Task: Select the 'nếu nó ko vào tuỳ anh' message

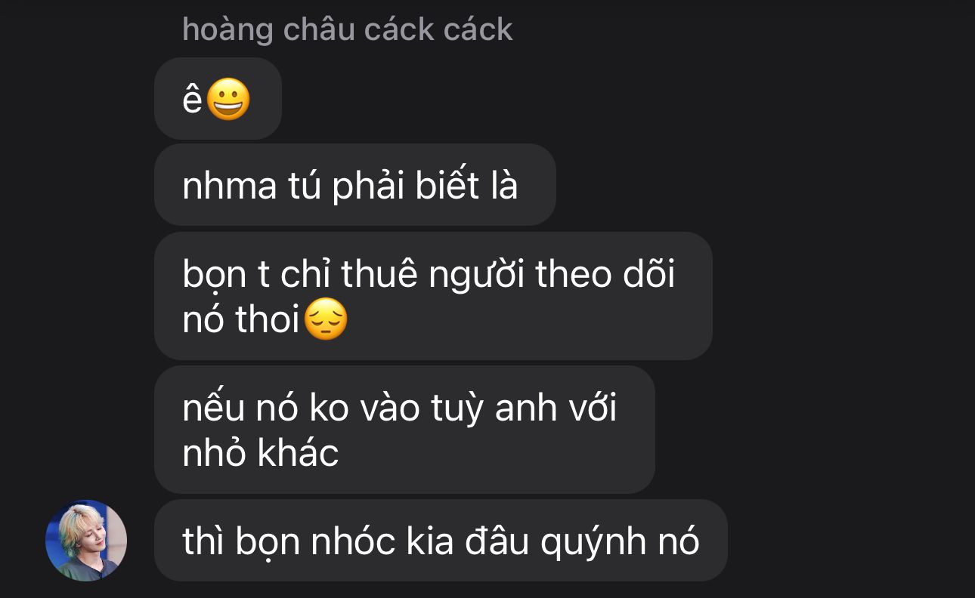Action: 404,430
